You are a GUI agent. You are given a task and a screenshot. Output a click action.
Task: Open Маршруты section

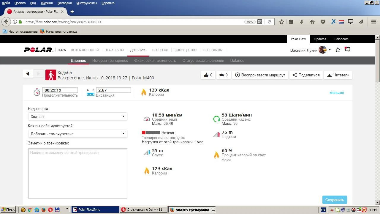(x=115, y=50)
